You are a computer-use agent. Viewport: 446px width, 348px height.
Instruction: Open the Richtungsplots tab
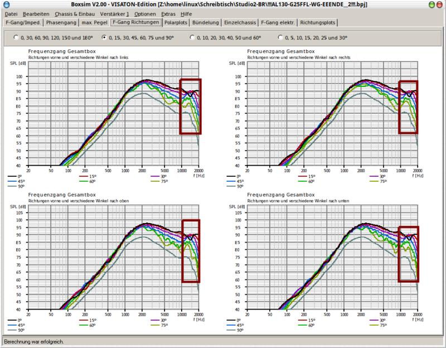(x=319, y=23)
